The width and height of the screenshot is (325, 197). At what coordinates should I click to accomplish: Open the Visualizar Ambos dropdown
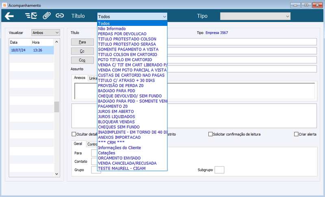tap(45, 33)
